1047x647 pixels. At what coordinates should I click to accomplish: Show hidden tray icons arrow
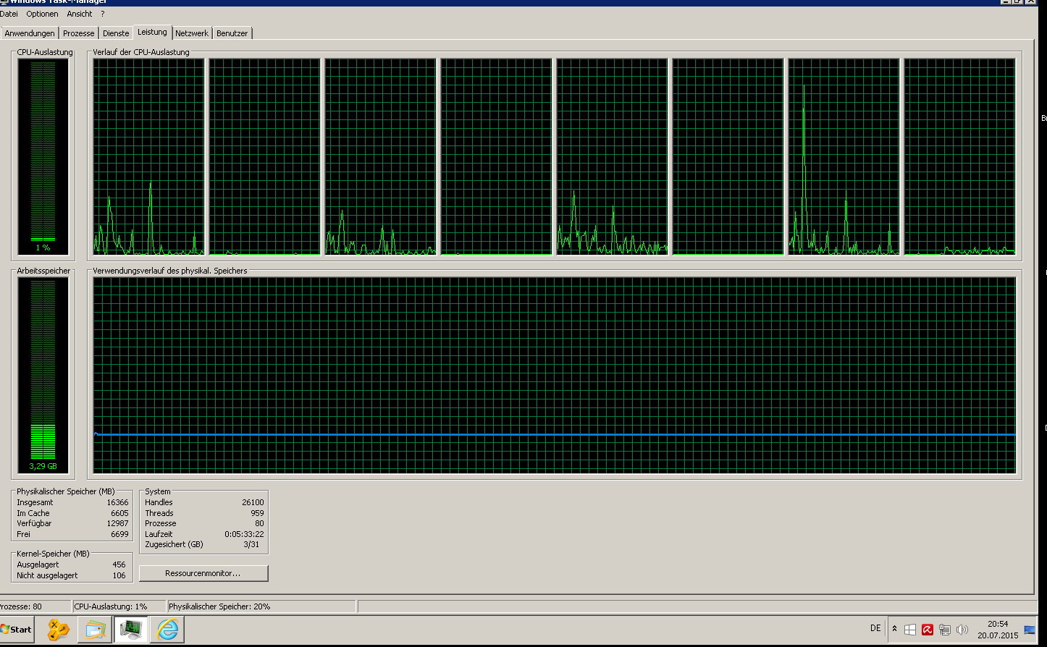895,630
